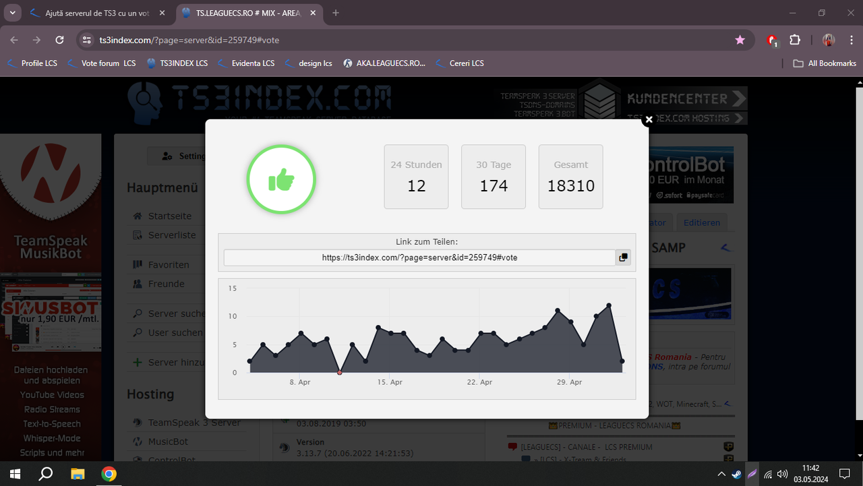Open a new browser tab
The image size is (863, 486).
(336, 13)
